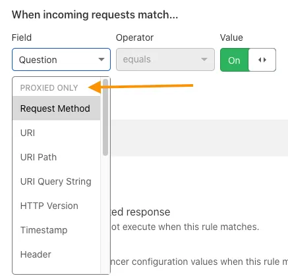This screenshot has width=288, height=278.
Task: Choose URI in the field list
Action: [57, 133]
